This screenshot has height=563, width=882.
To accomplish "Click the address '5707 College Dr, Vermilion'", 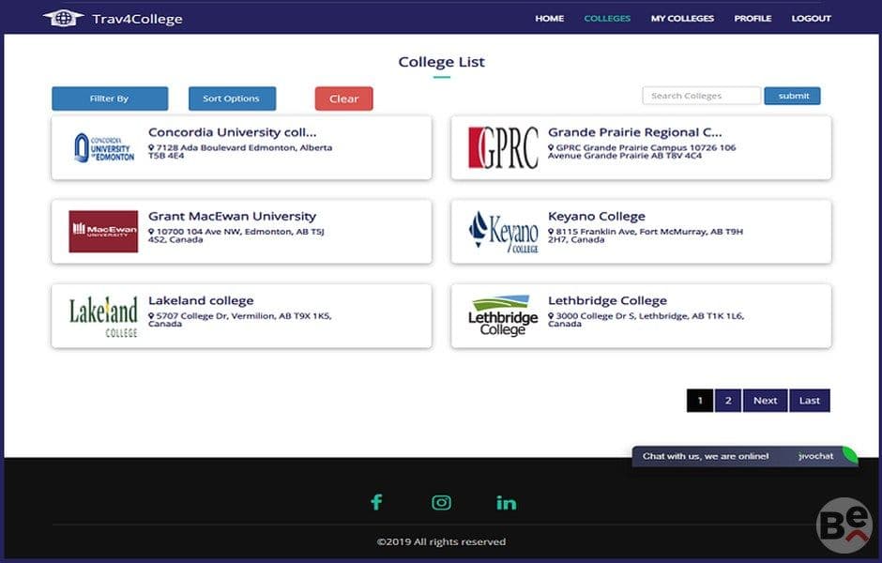I will 239,319.
